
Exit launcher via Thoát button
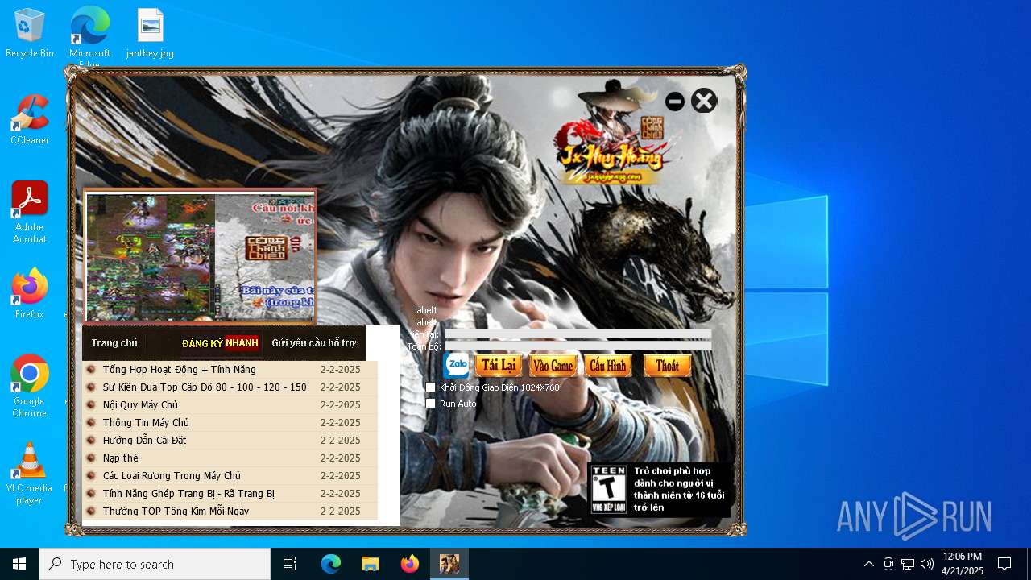(667, 365)
